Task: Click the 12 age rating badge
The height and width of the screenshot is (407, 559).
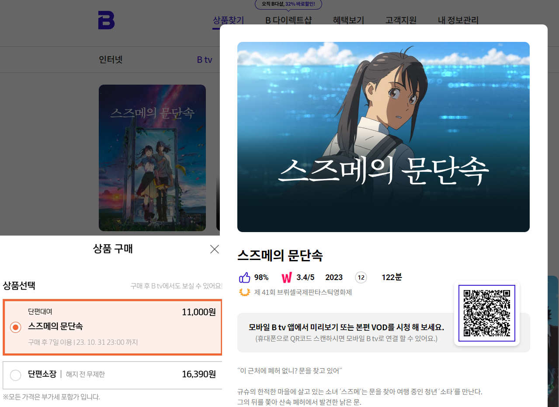Action: 361,277
